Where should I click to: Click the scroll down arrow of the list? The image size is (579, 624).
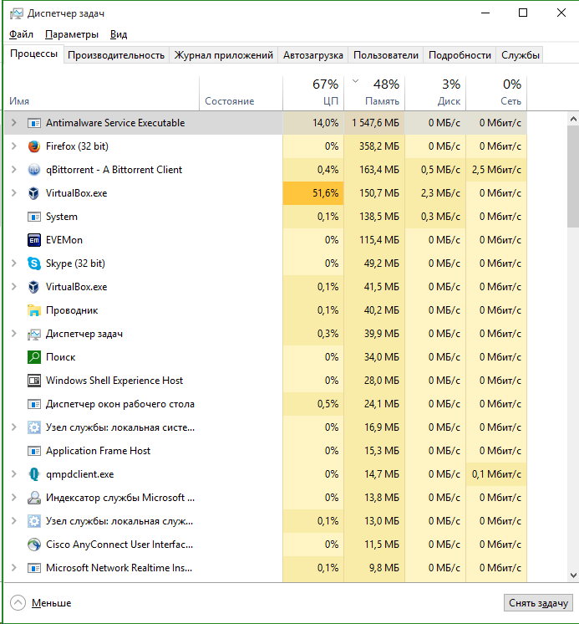pyautogui.click(x=573, y=575)
